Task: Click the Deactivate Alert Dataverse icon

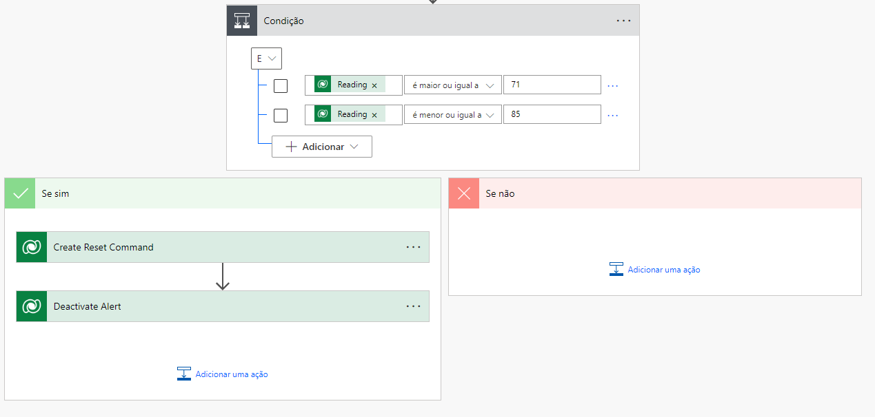Action: tap(32, 306)
